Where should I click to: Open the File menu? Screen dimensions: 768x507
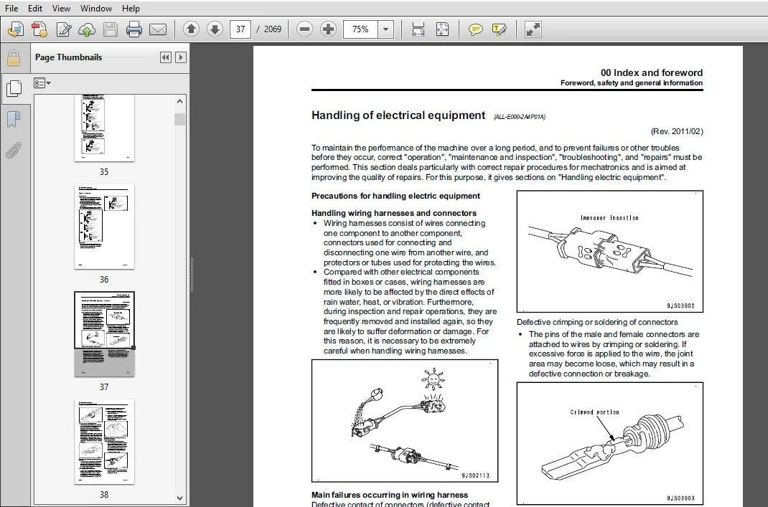11,9
